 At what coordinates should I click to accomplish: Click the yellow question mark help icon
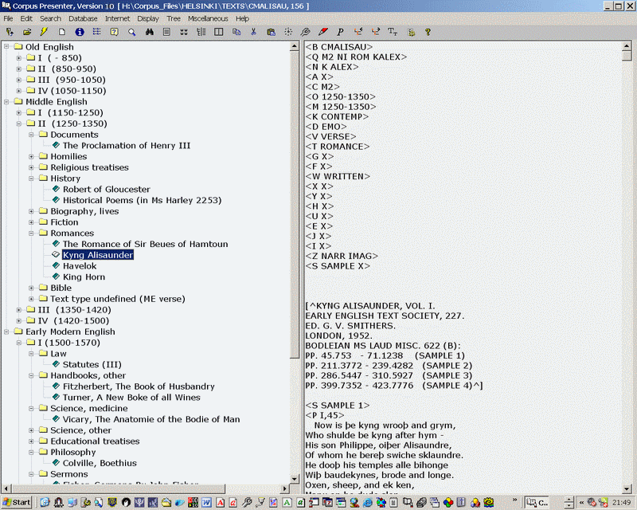pyautogui.click(x=428, y=32)
